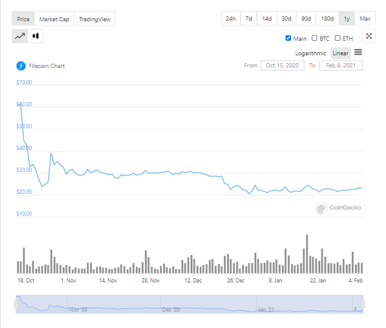Click the Filecoin Chart title text

tap(47, 66)
